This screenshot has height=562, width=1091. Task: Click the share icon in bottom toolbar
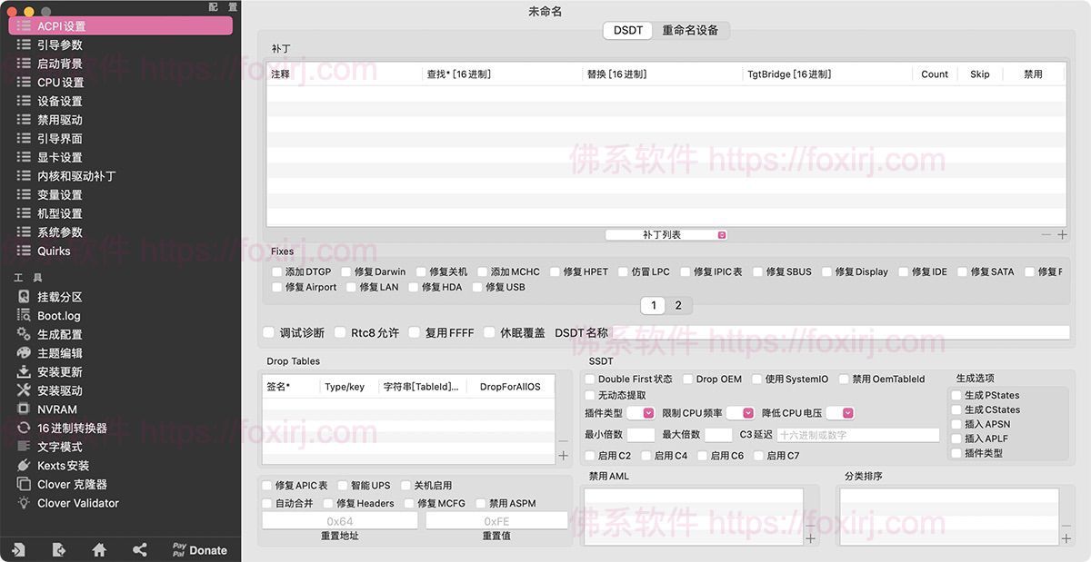point(140,549)
